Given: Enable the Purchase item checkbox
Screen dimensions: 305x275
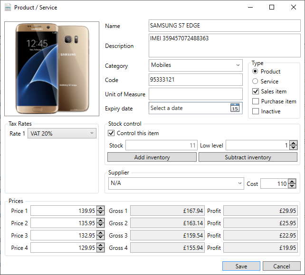Looking at the screenshot, I should tap(256, 101).
